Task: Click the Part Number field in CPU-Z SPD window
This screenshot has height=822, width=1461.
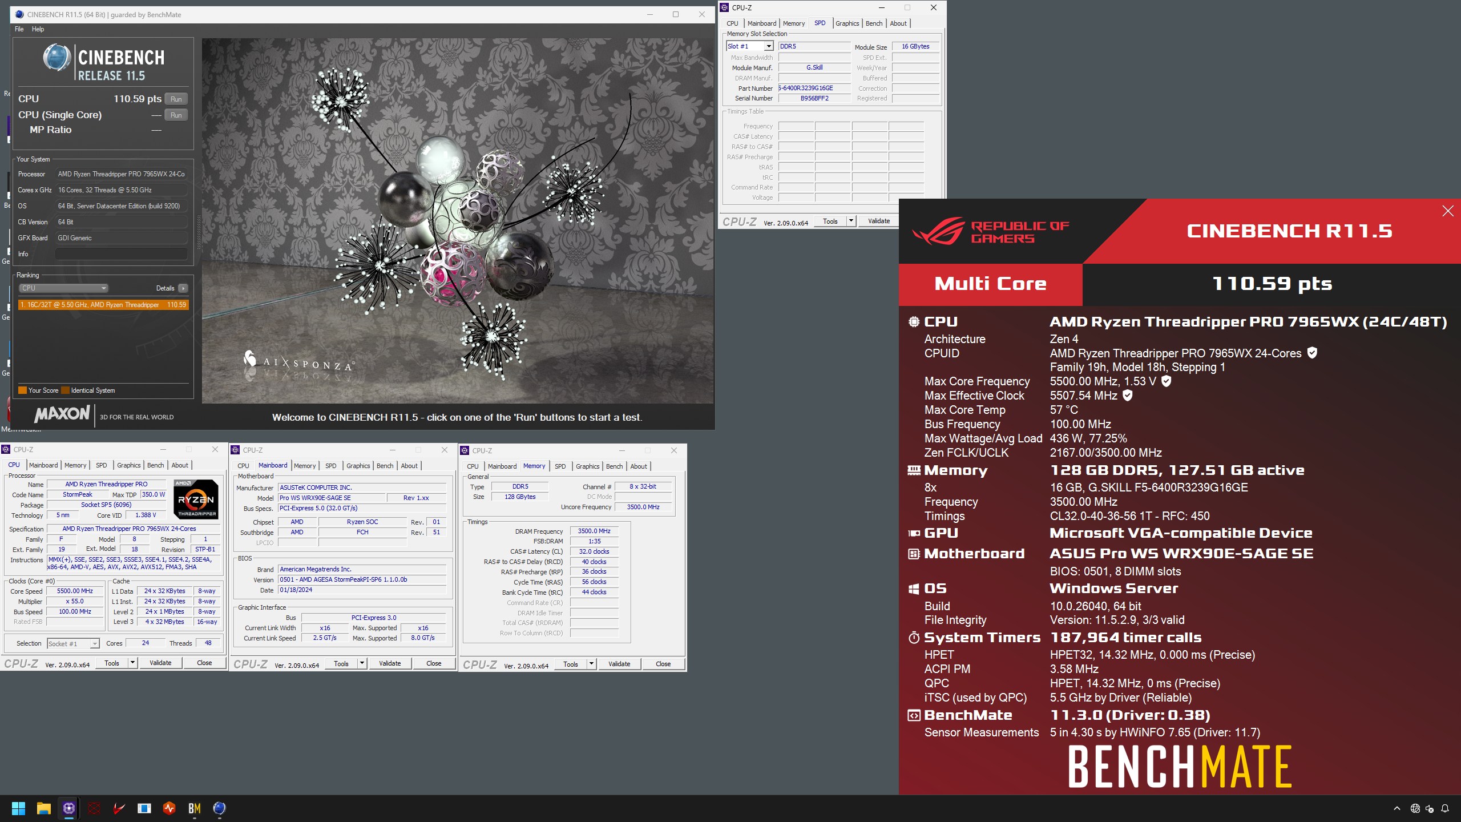Action: pos(814,88)
